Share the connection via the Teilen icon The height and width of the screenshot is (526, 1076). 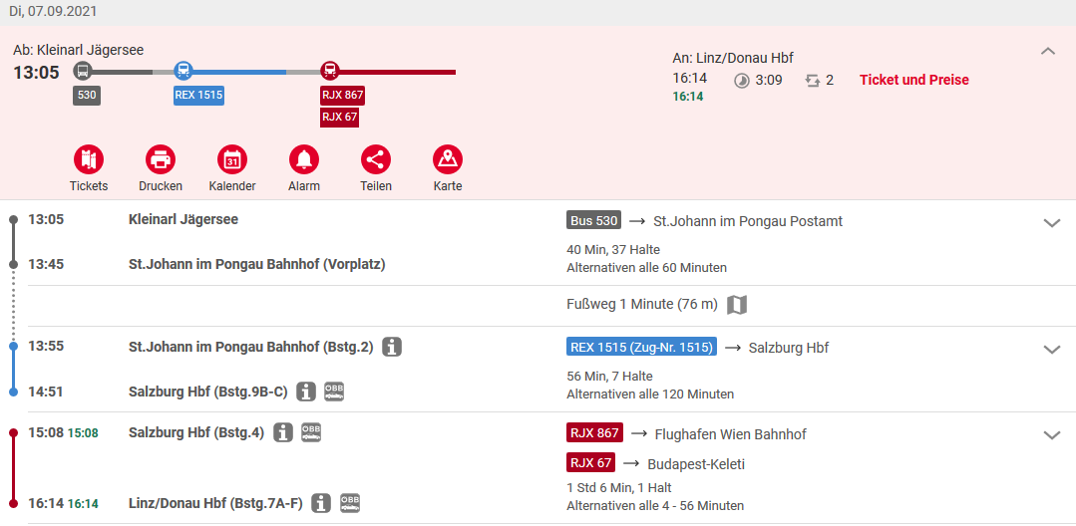[376, 159]
